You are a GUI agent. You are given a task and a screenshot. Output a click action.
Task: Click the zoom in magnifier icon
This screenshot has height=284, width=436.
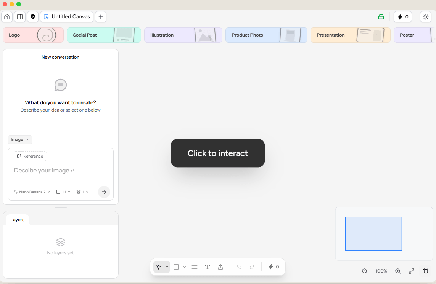(x=398, y=271)
